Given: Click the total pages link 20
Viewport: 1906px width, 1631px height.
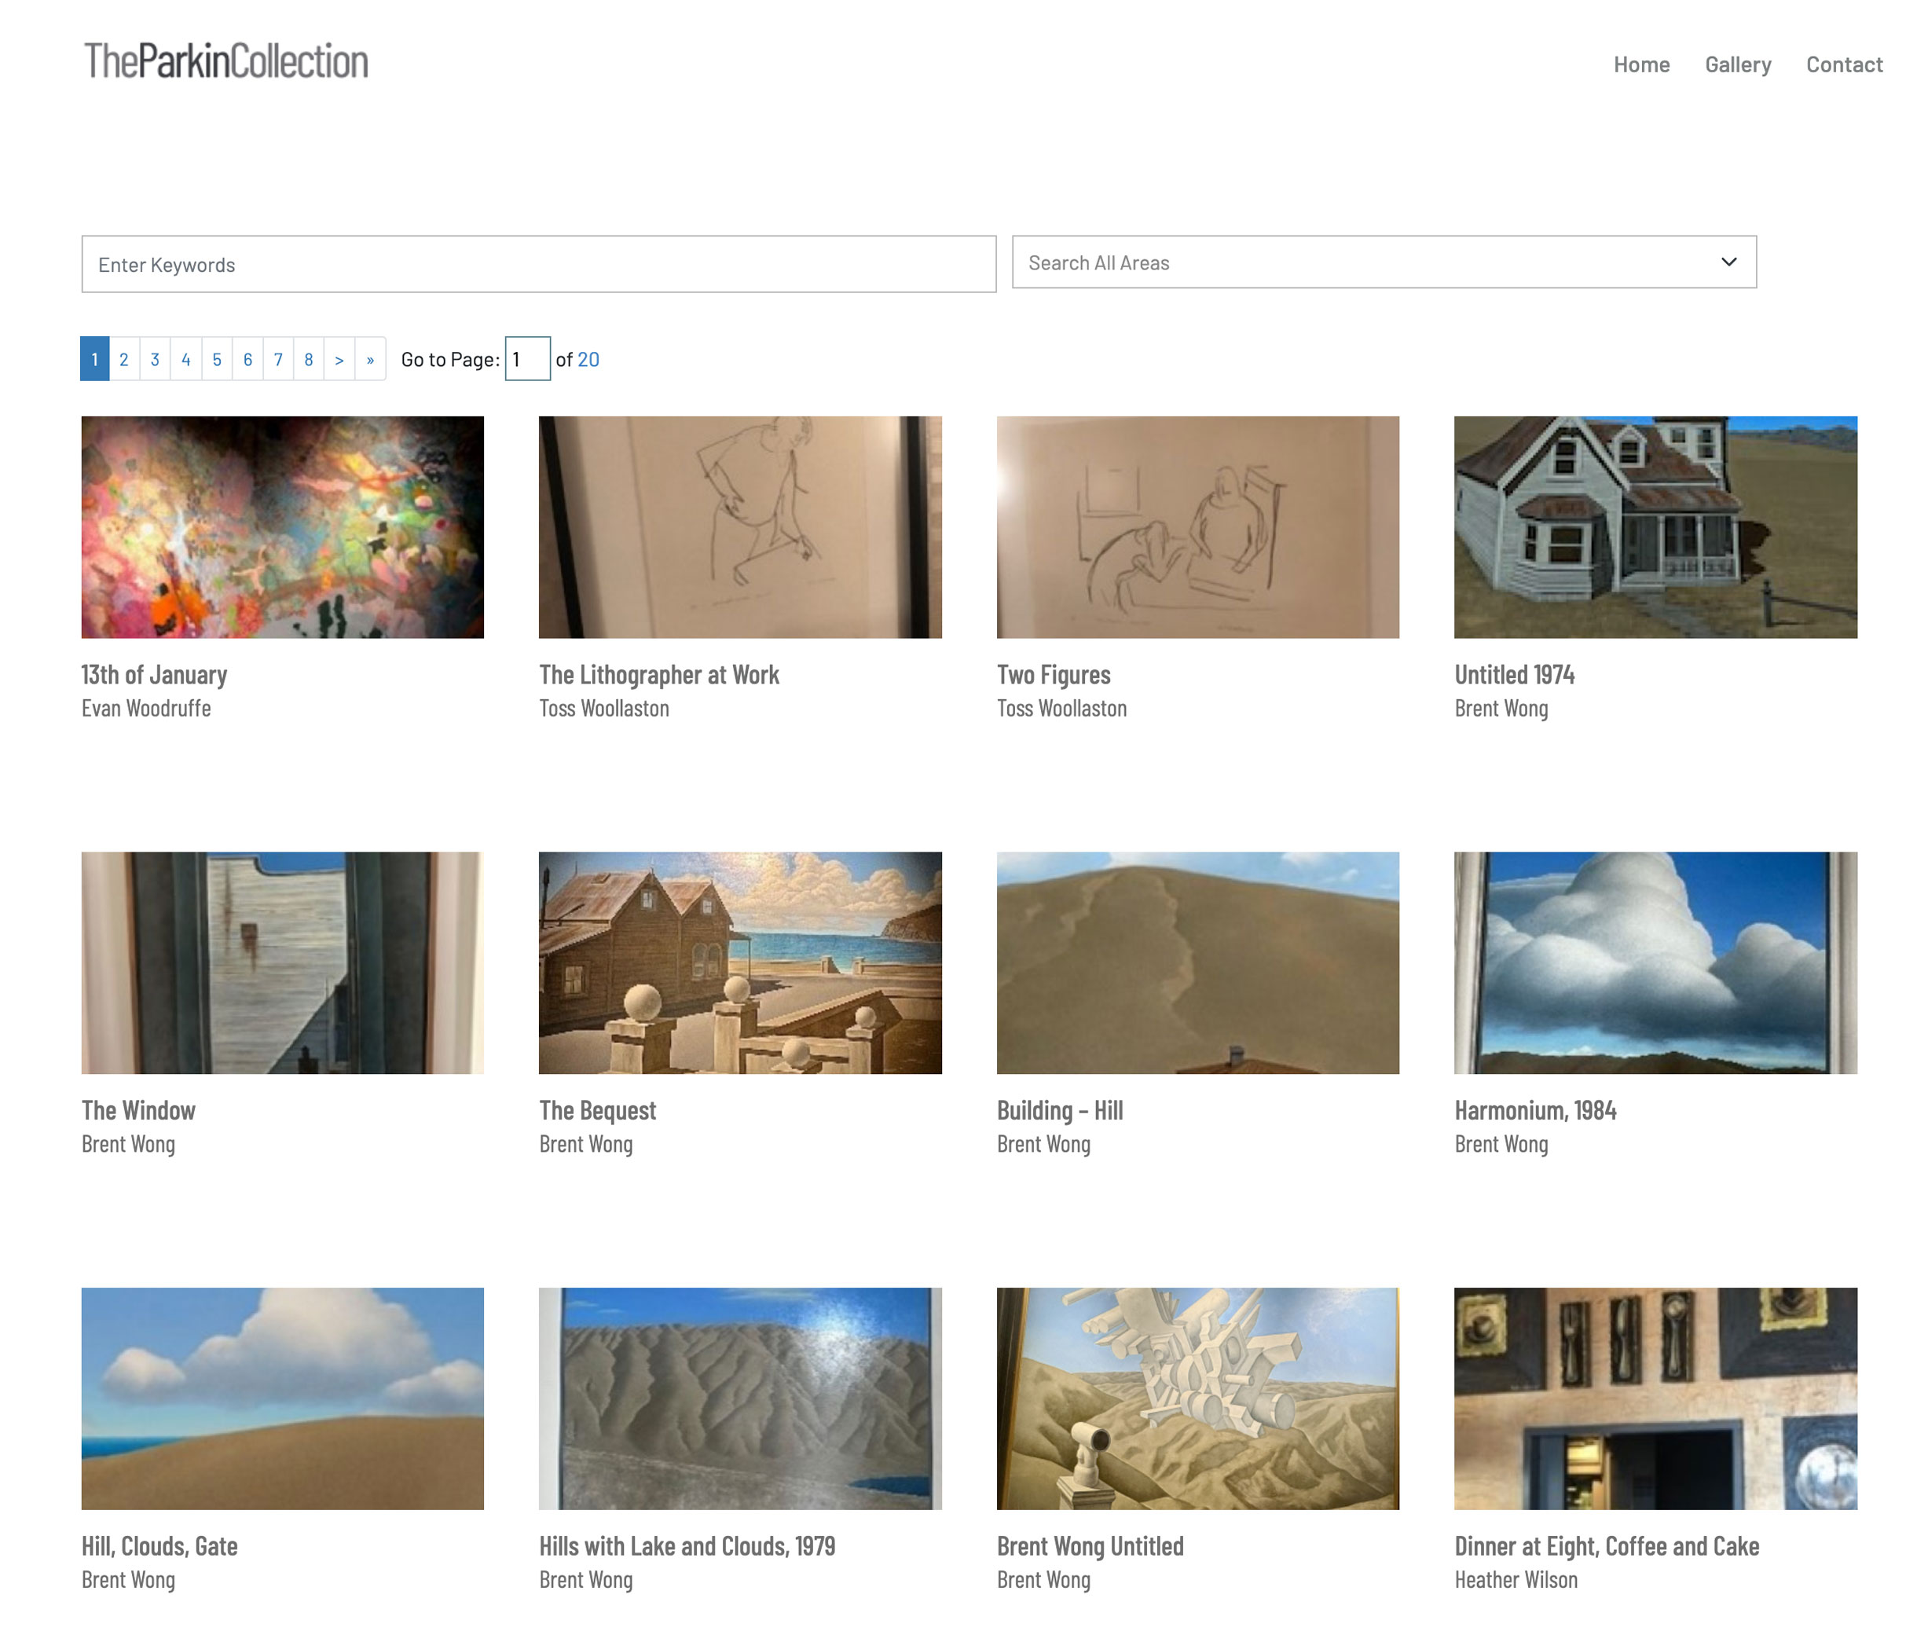Looking at the screenshot, I should pyautogui.click(x=588, y=360).
